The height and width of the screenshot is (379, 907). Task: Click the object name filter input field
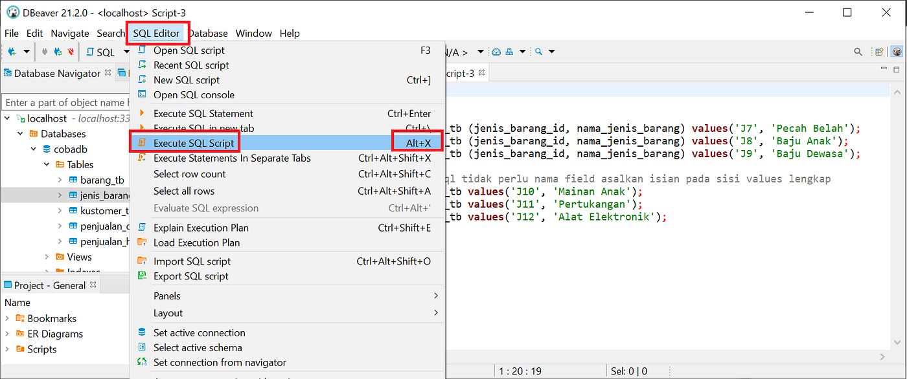(x=65, y=102)
